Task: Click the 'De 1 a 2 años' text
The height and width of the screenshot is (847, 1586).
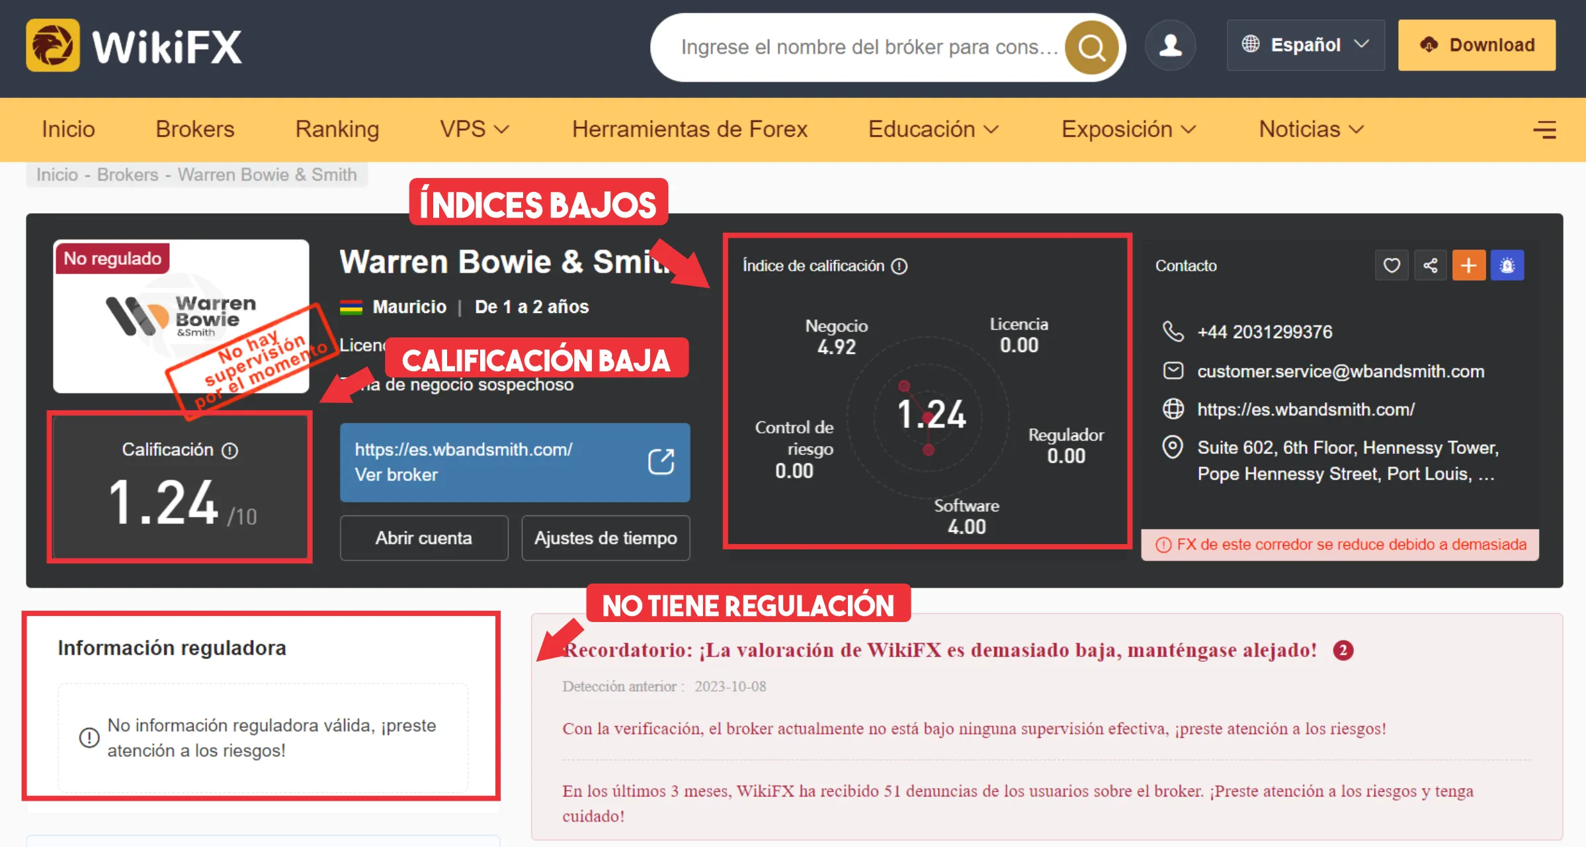Action: coord(532,307)
